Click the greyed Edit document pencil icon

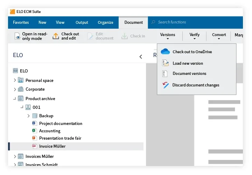point(90,36)
